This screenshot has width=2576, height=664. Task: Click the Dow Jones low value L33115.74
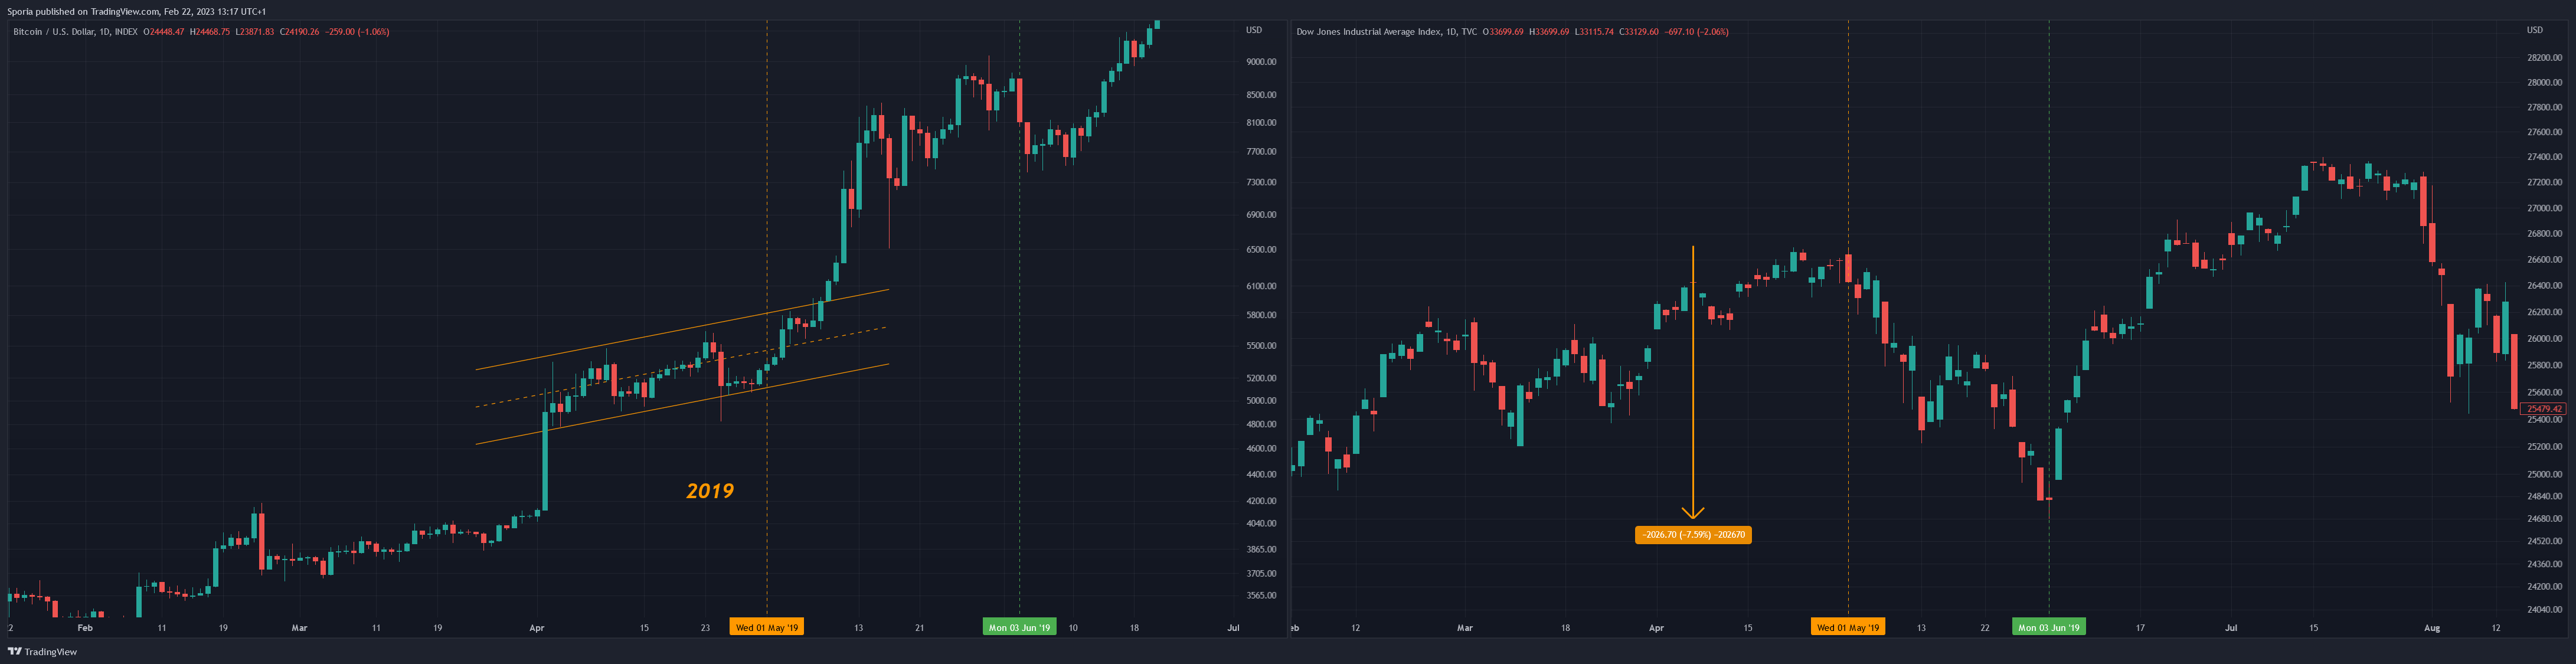[x=1594, y=32]
